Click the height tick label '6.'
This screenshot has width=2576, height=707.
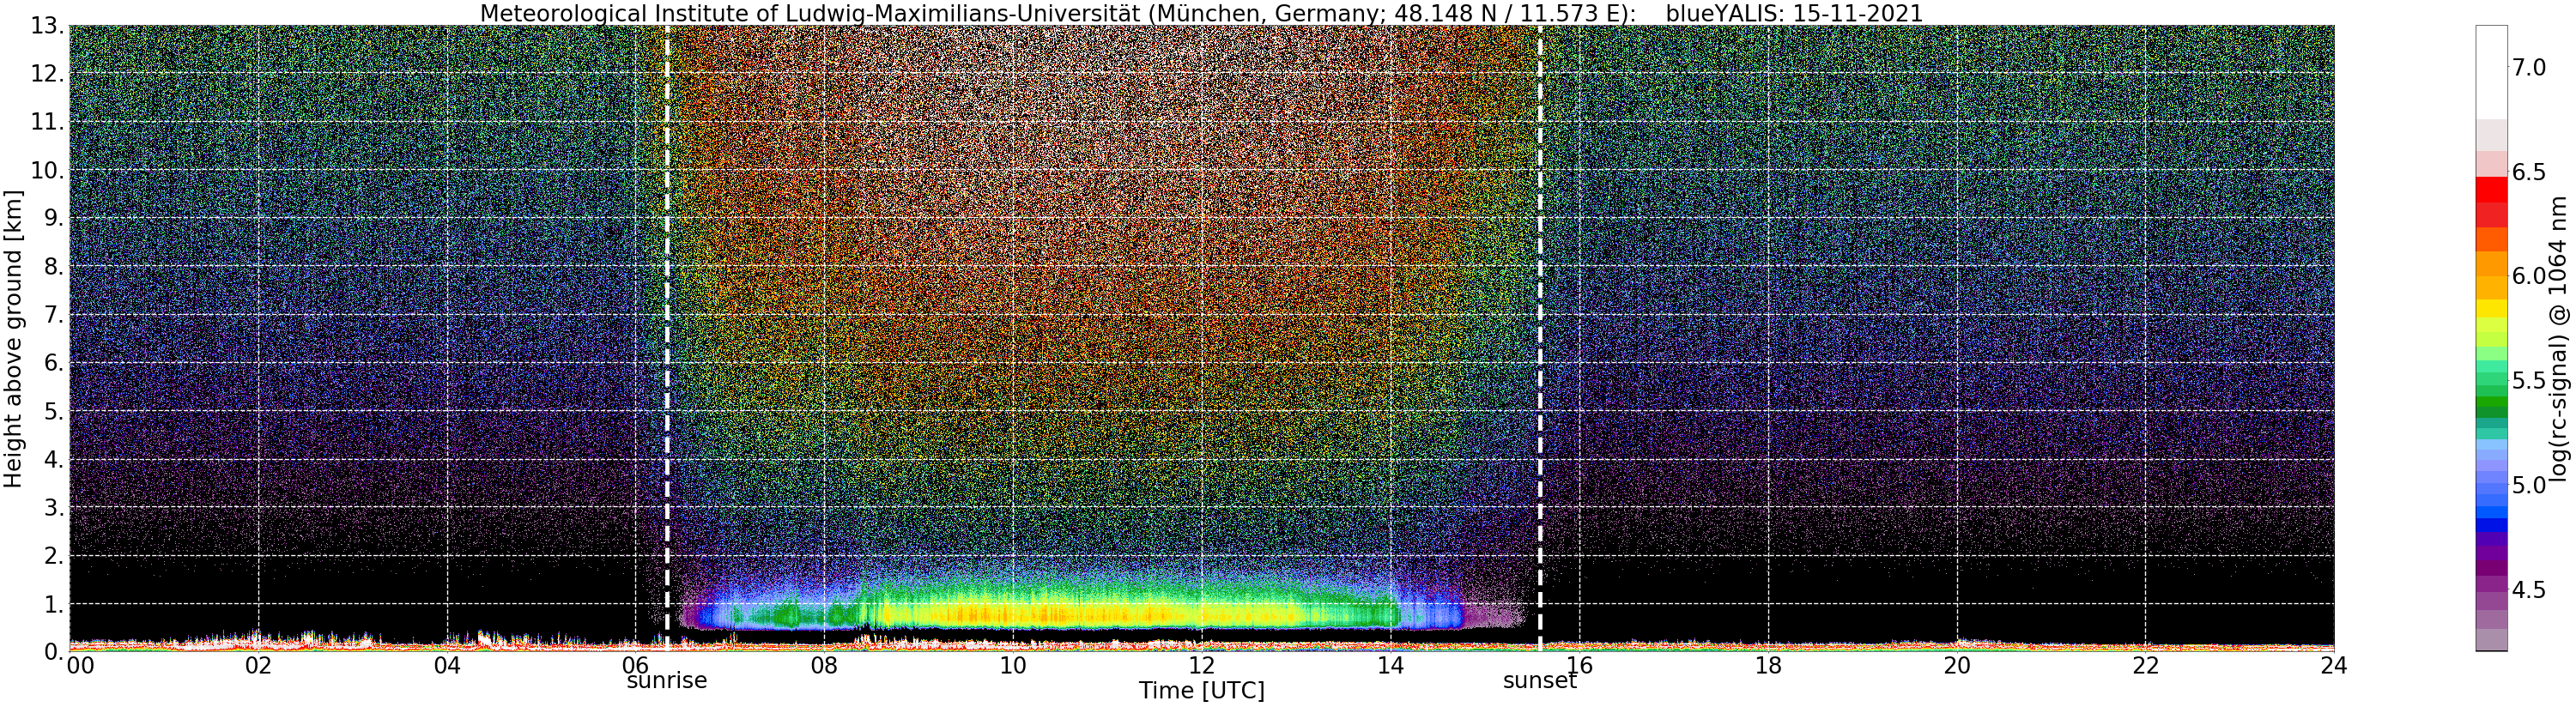click(54, 363)
